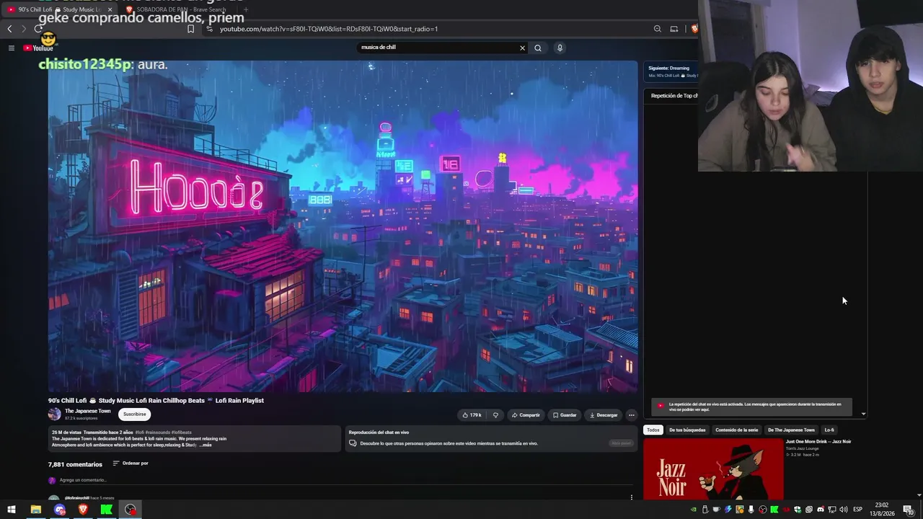Open the volume speaker tray icon

(x=844, y=510)
